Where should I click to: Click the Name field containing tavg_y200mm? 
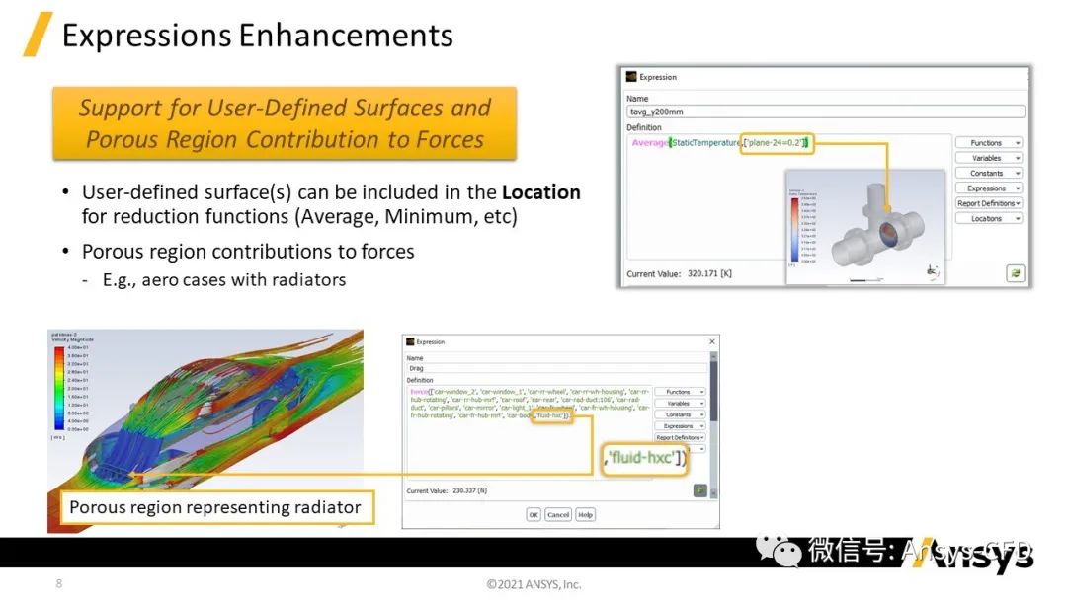point(825,112)
